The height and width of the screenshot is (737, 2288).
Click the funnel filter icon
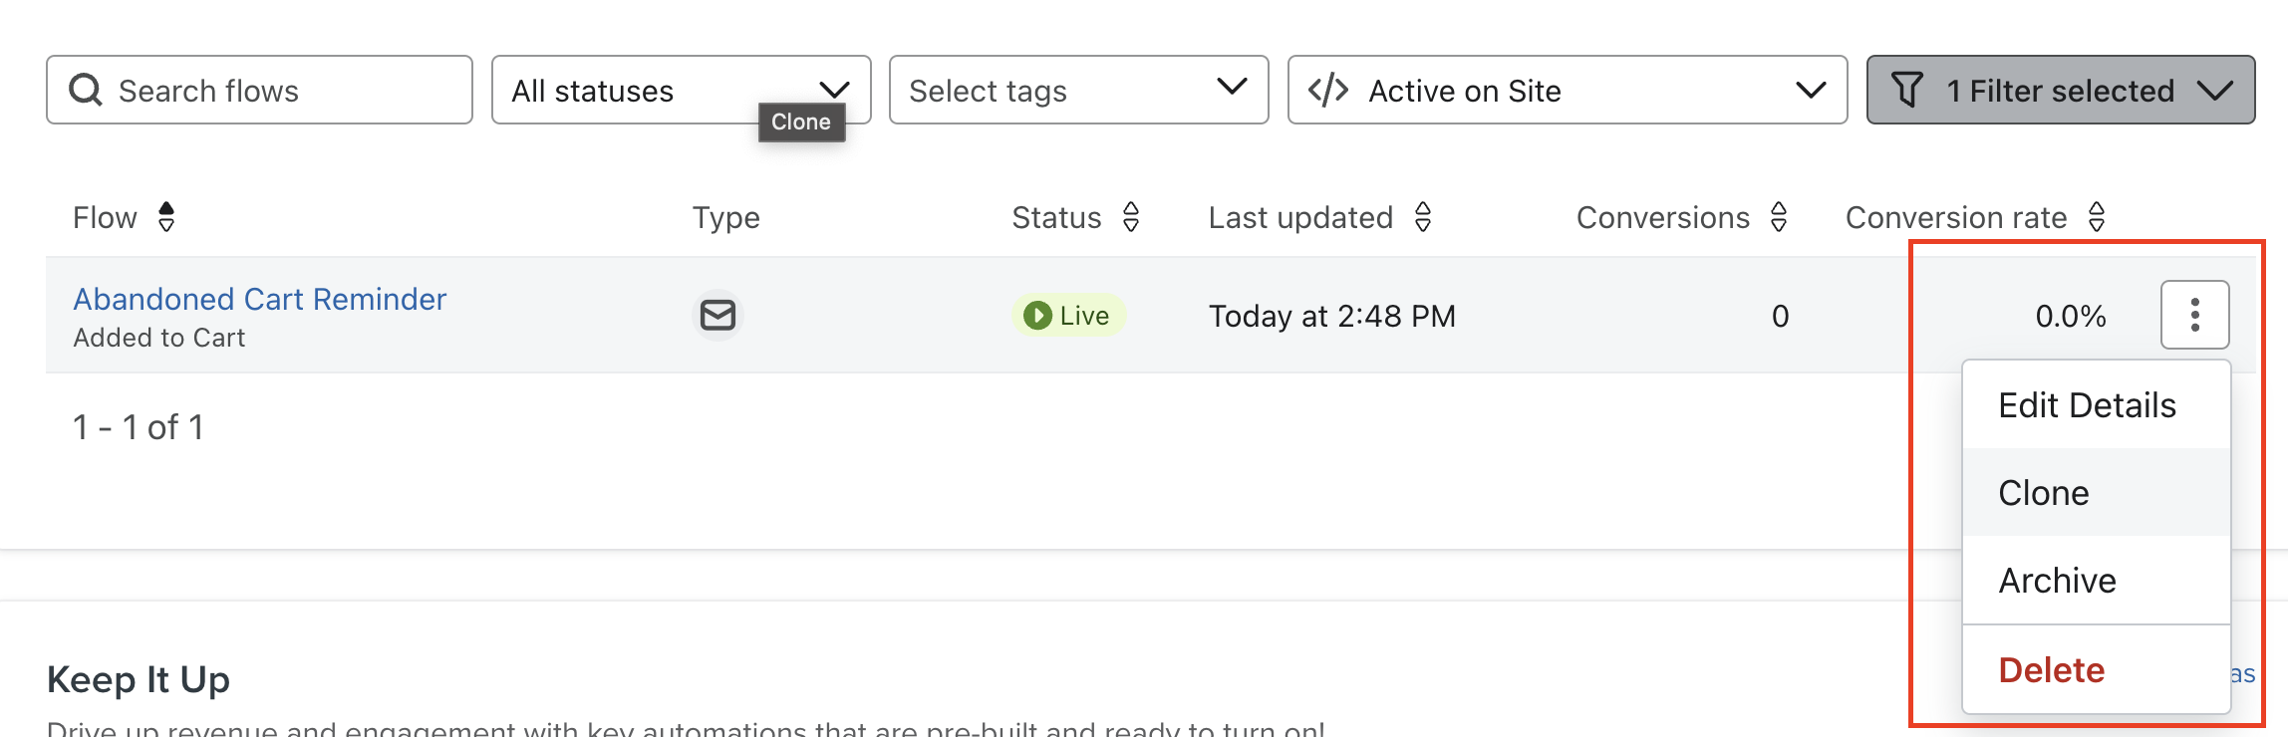(x=1906, y=90)
